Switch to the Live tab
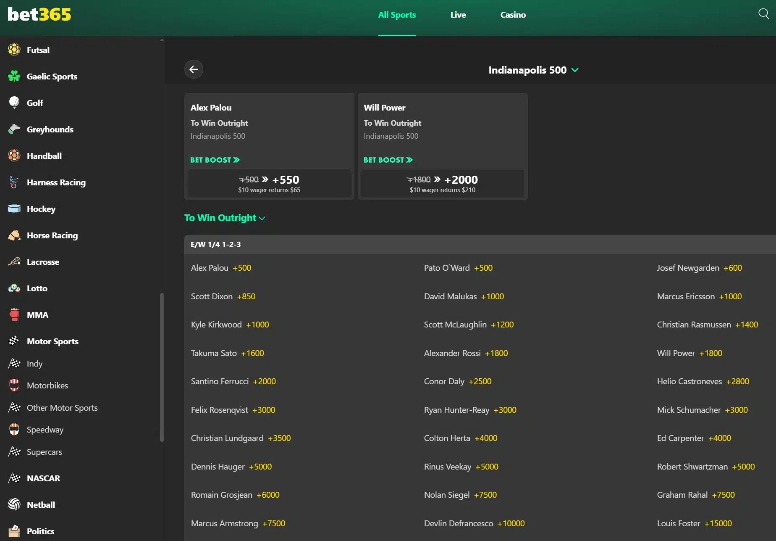Screen dimensions: 776x541 [458, 15]
